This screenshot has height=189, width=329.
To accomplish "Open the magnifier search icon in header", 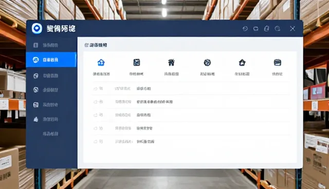I will [x=278, y=28].
